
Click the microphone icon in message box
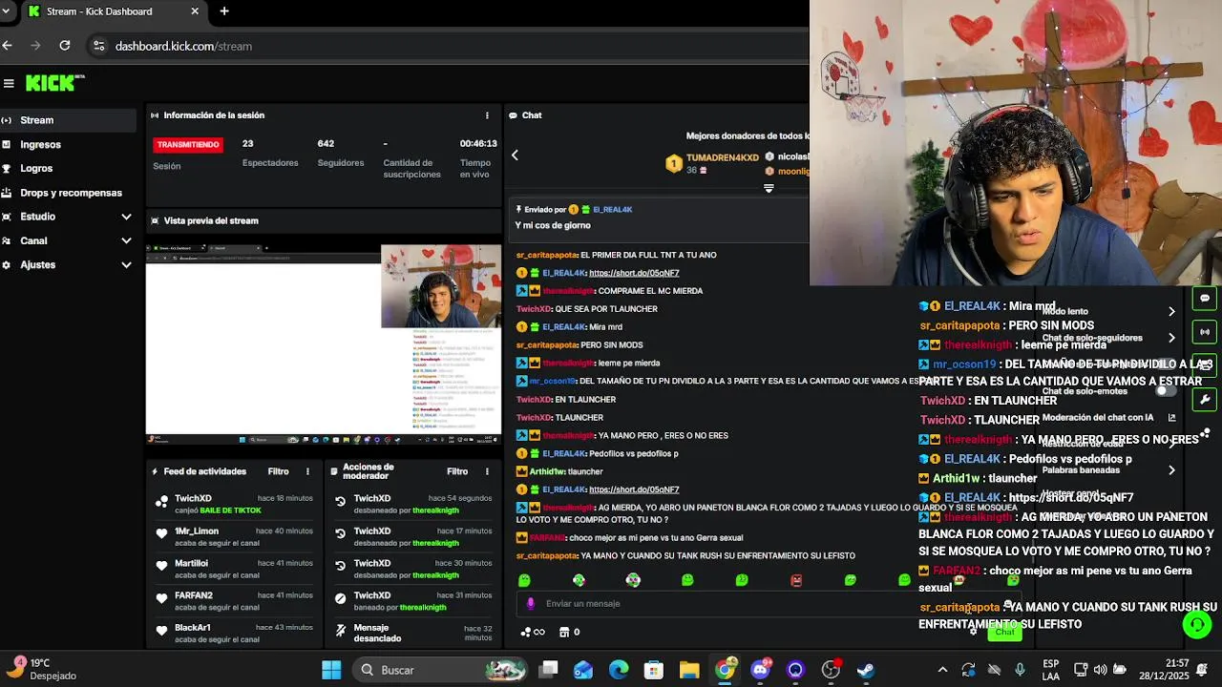(532, 603)
